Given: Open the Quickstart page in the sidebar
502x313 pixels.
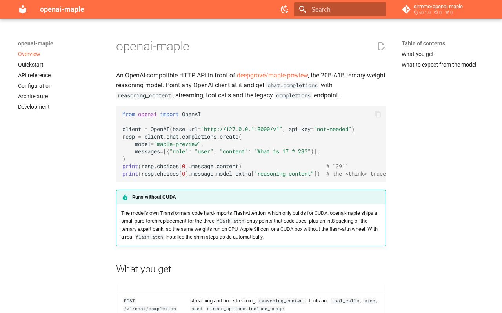Looking at the screenshot, I should (x=31, y=65).
